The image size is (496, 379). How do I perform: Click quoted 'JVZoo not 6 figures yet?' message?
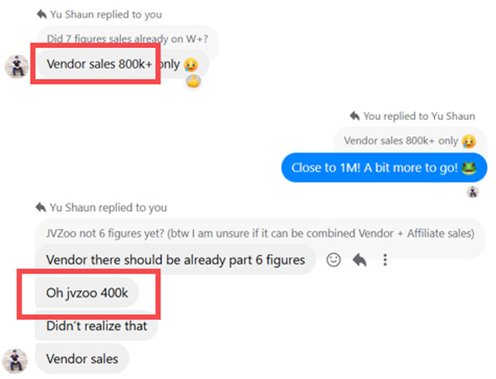(260, 234)
